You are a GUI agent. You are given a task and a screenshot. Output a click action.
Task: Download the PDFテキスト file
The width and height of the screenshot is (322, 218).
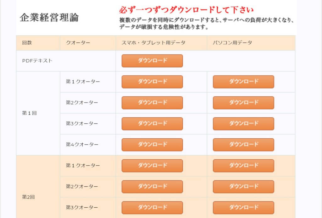point(152,61)
